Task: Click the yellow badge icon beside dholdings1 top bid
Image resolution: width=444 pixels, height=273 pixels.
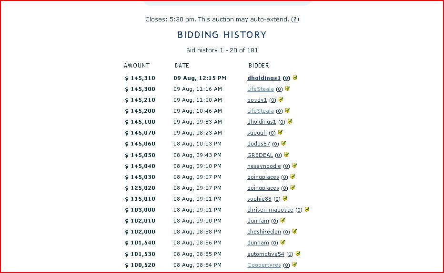Action: 295,78
